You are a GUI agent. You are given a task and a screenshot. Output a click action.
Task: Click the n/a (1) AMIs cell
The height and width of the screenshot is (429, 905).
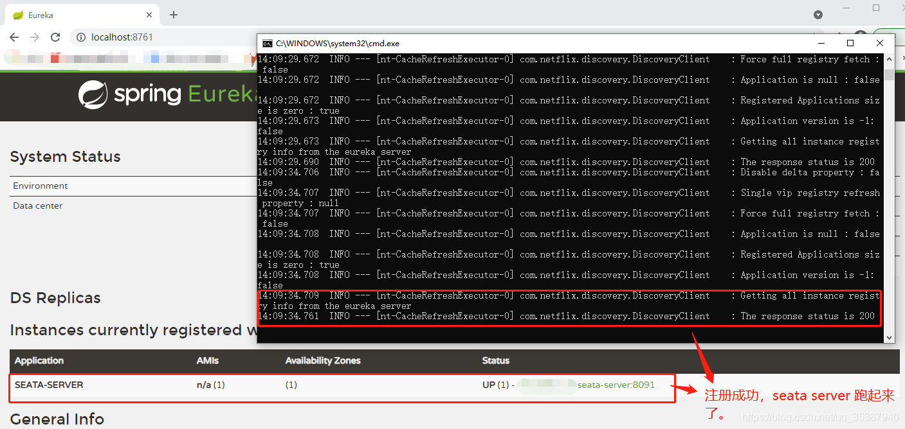click(211, 385)
